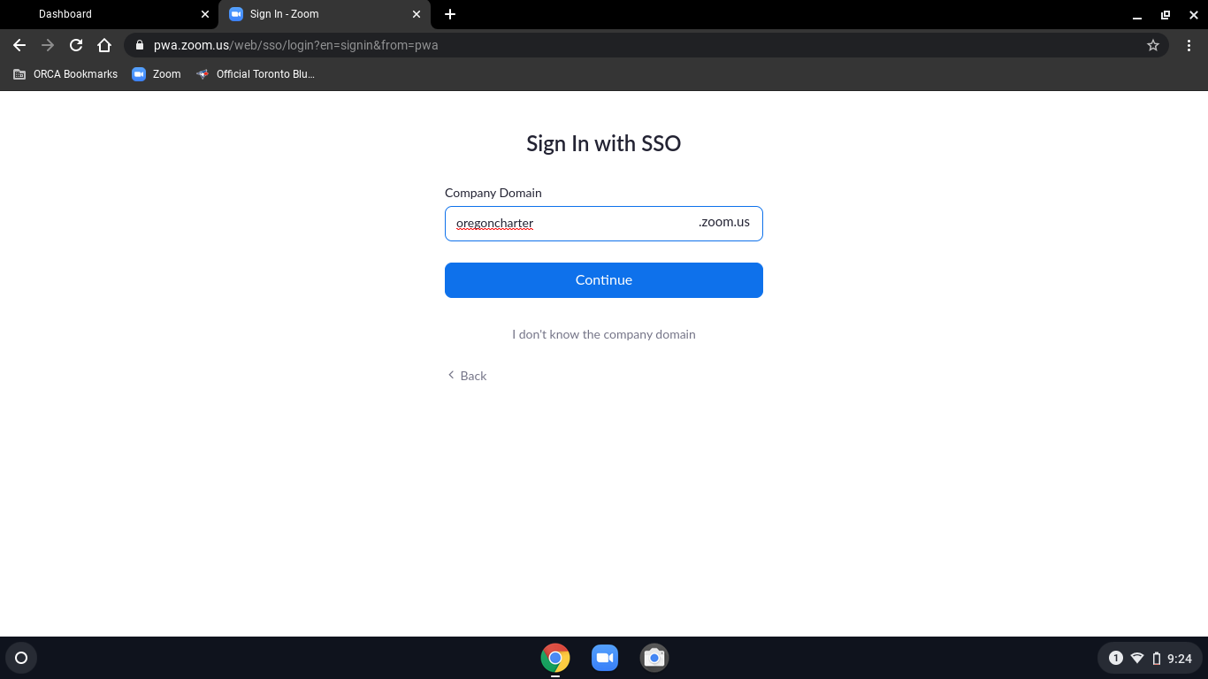The image size is (1208, 679).
Task: Open the ChromeOS launcher circle
Action: pyautogui.click(x=21, y=658)
